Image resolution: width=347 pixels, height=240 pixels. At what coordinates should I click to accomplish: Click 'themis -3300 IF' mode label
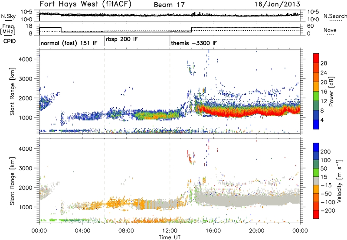point(194,43)
